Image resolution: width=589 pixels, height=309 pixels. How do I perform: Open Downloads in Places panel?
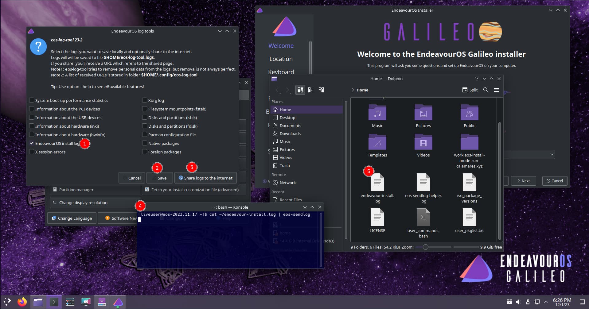click(x=306, y=133)
